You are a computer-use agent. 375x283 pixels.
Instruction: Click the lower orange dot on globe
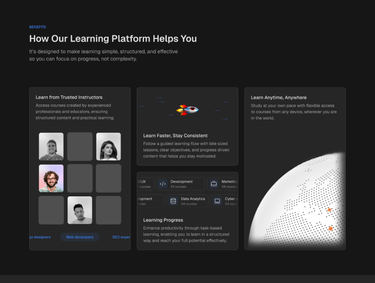(x=330, y=229)
